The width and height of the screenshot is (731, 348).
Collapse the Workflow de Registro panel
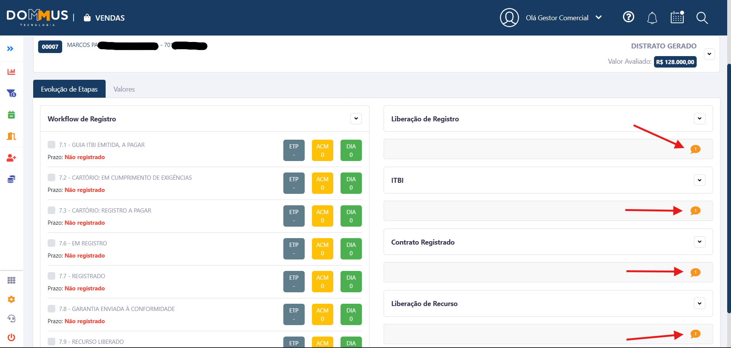[x=356, y=119]
